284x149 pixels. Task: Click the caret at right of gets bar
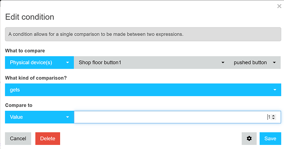click(275, 90)
